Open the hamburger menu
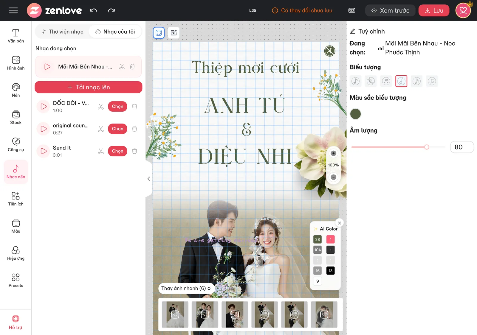 click(13, 10)
